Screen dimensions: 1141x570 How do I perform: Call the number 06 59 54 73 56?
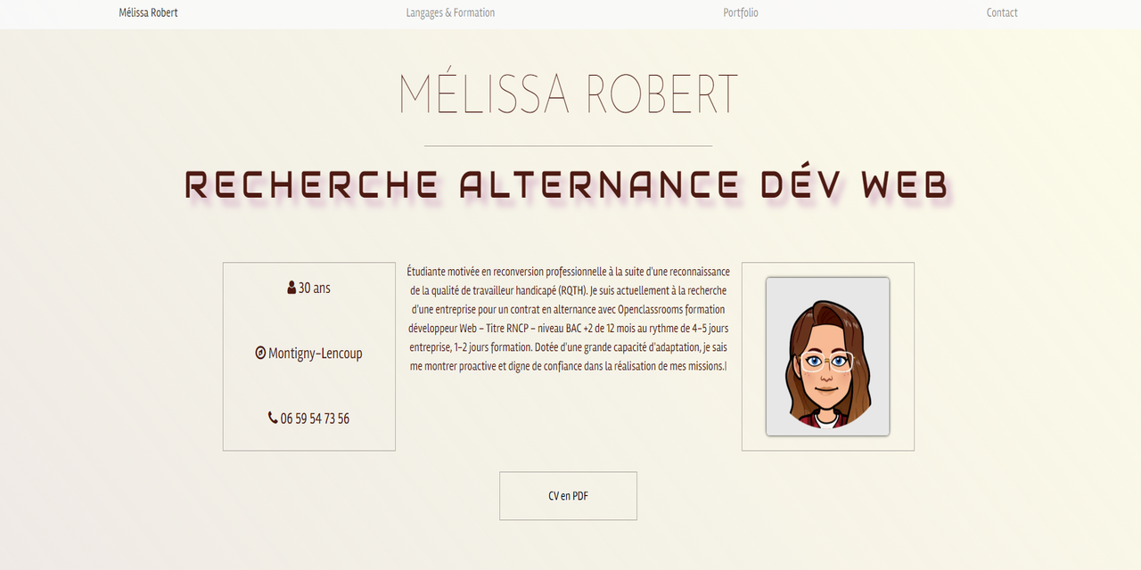(314, 418)
